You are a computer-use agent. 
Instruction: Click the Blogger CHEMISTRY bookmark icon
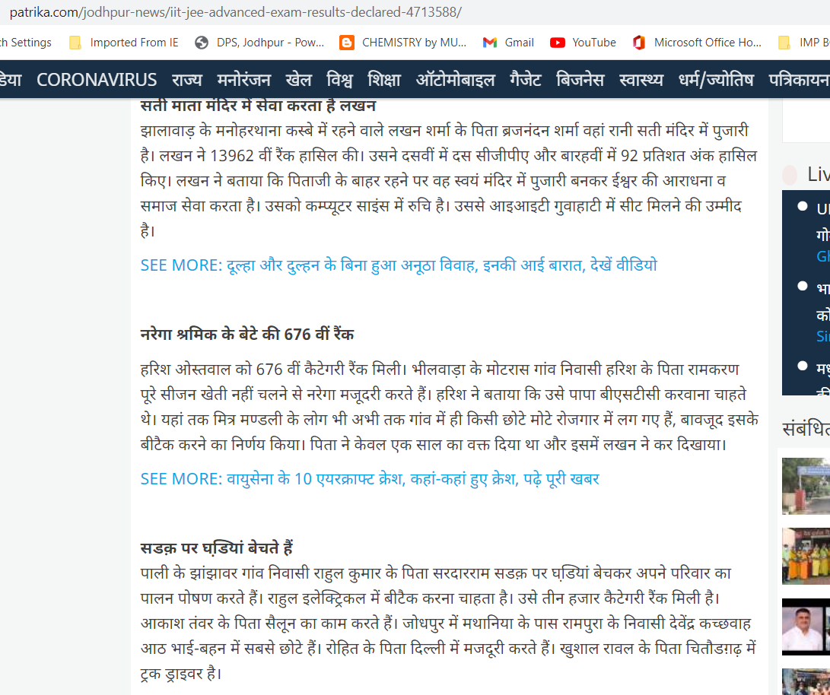pos(347,43)
